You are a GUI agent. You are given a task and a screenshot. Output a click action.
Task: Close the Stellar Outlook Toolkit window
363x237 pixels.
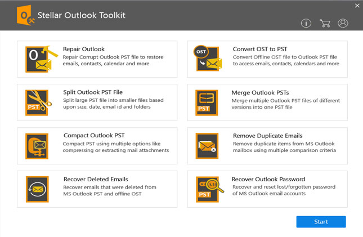click(357, 6)
